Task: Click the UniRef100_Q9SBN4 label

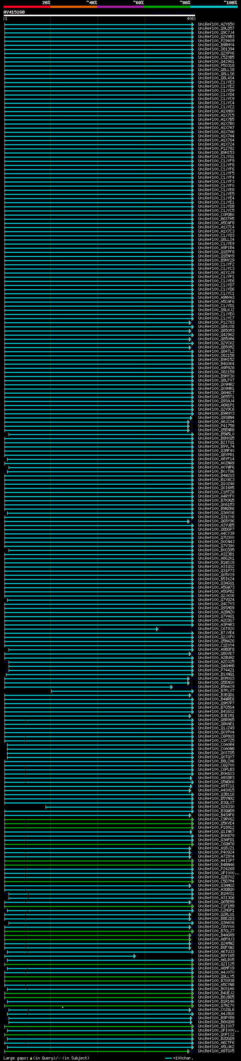Action: click(x=216, y=418)
